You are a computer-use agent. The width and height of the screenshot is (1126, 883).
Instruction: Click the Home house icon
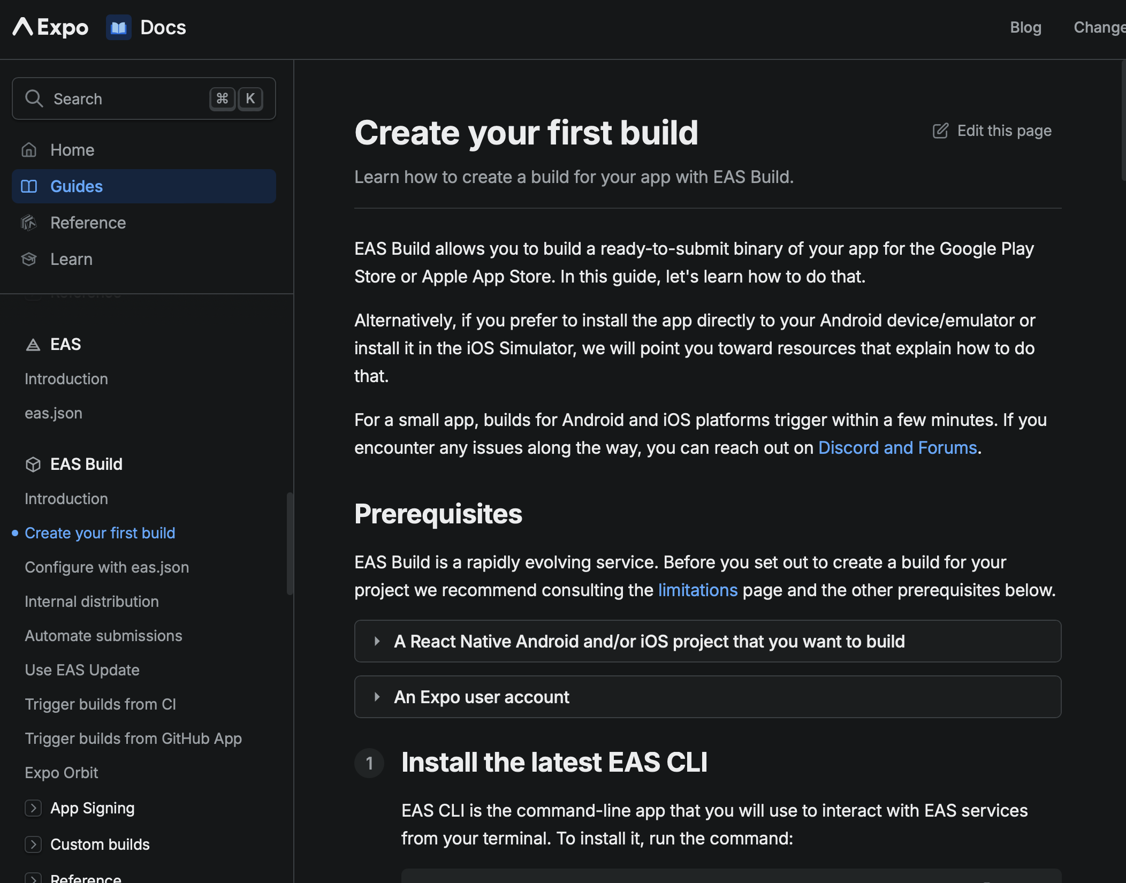[29, 150]
